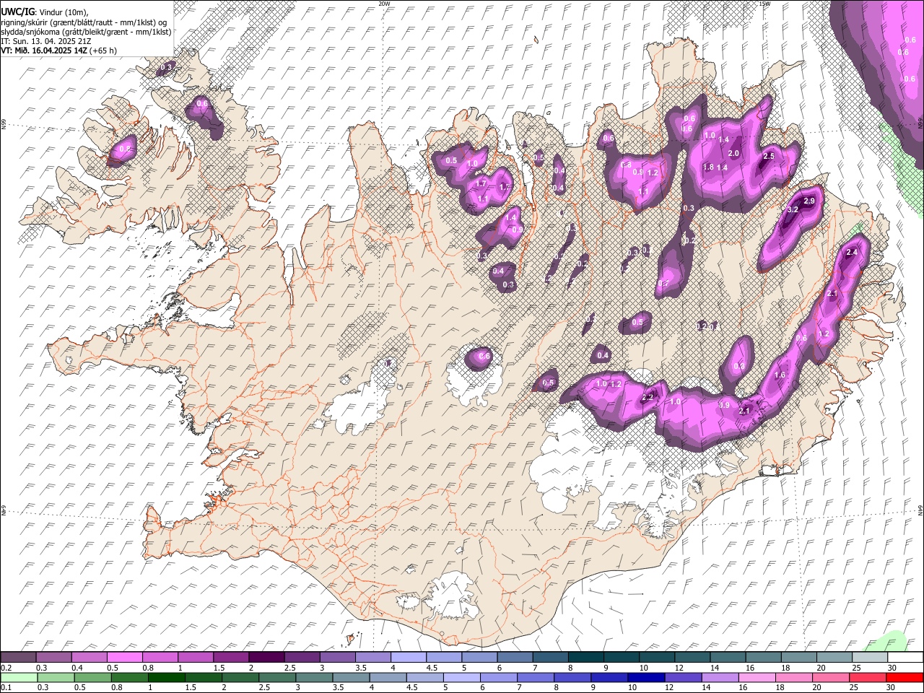Select the "(+65 h)" forecast offset text
Viewport: 924px width, 693px height.
tap(103, 51)
